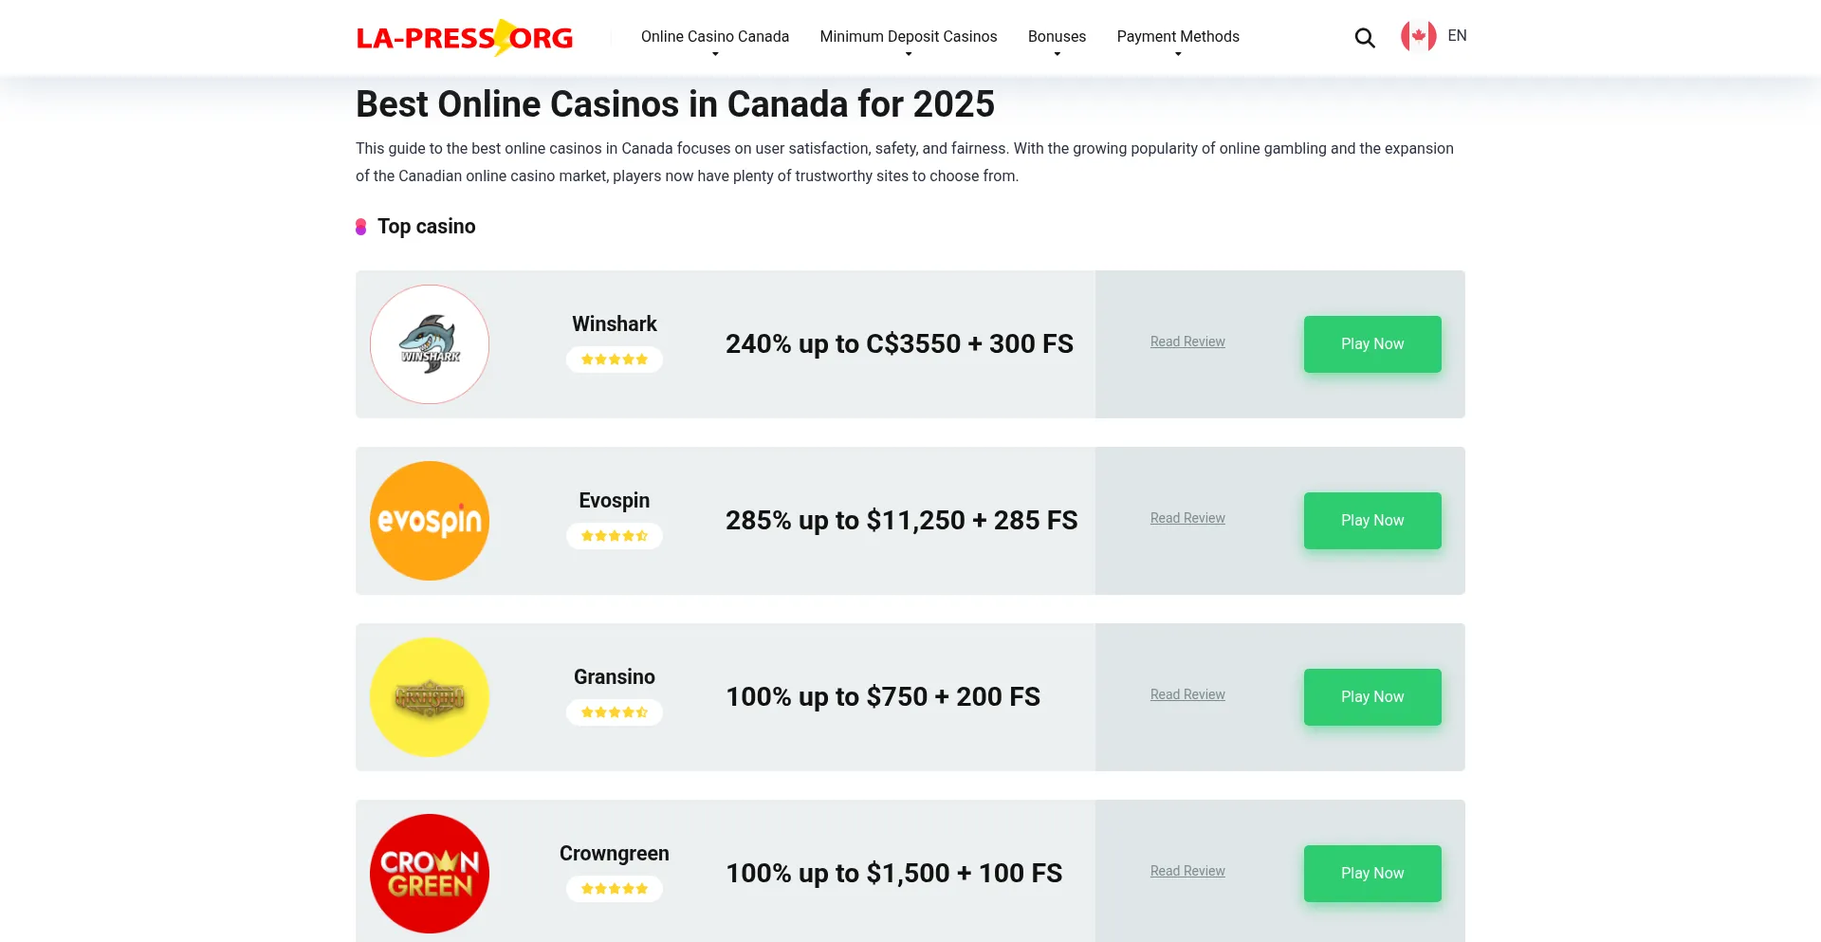Open Read Review for Winshark
Image resolution: width=1821 pixels, height=942 pixels.
tap(1187, 342)
